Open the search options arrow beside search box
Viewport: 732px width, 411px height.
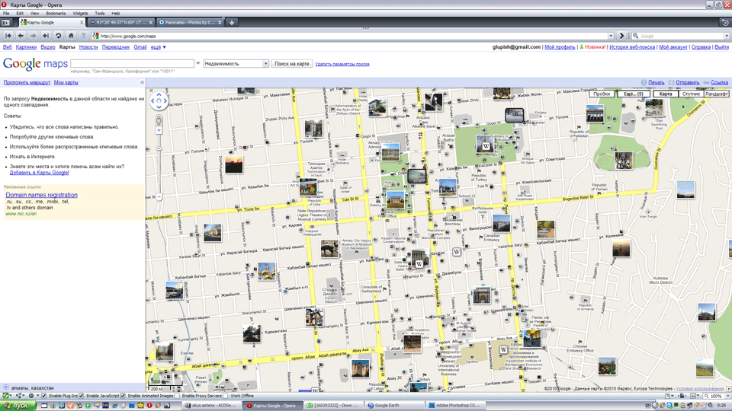(x=198, y=63)
